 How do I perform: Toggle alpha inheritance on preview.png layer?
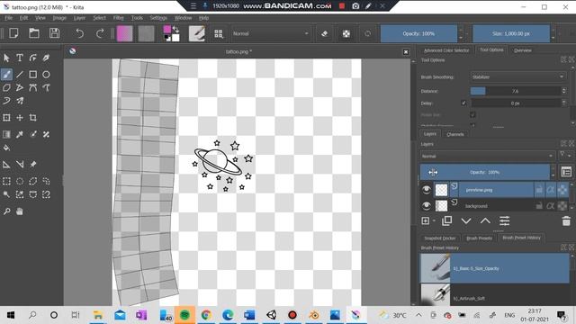tap(550, 190)
